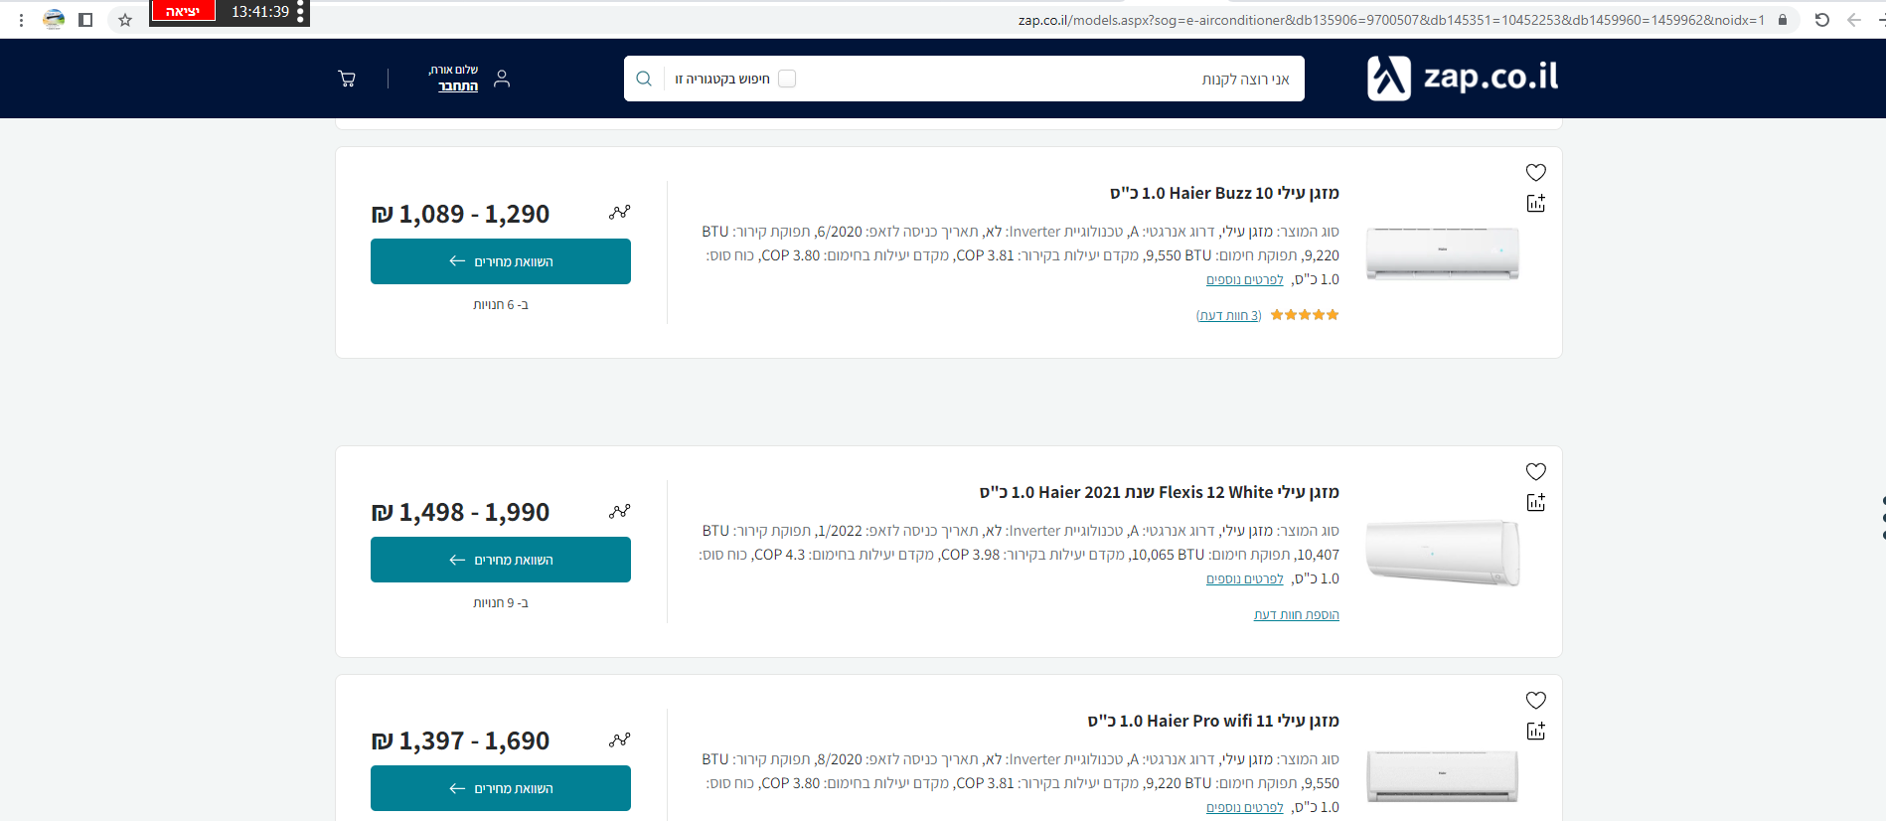This screenshot has width=1886, height=821.
Task: Open more details for Haier Pro wifi 11
Action: tap(1245, 808)
